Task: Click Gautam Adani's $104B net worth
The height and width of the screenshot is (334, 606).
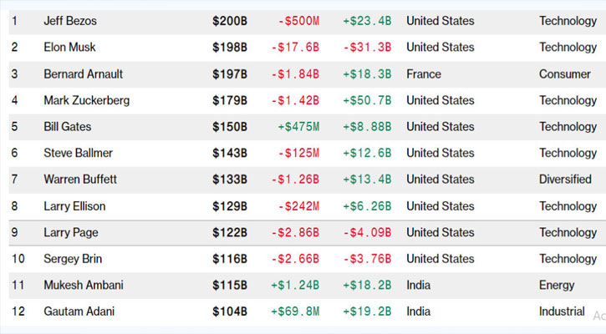Action: tap(230, 311)
